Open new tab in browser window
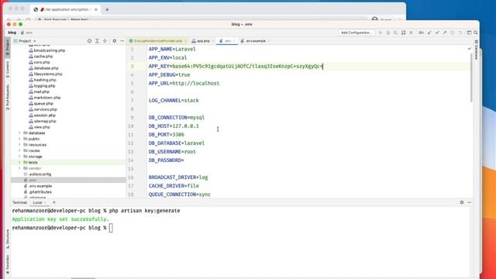Viewport: 496px width, 279px height. pyautogui.click(x=107, y=9)
